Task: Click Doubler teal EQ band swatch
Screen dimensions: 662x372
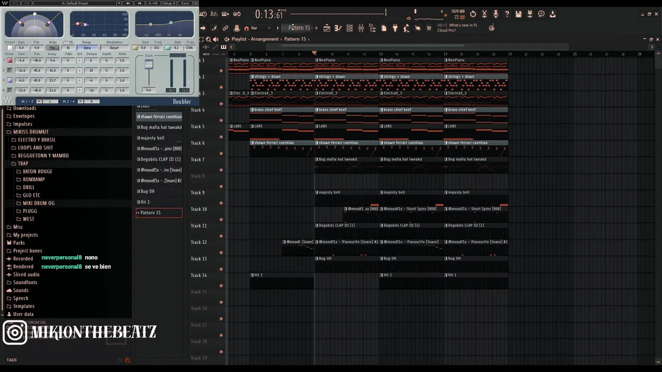Action: [168, 48]
